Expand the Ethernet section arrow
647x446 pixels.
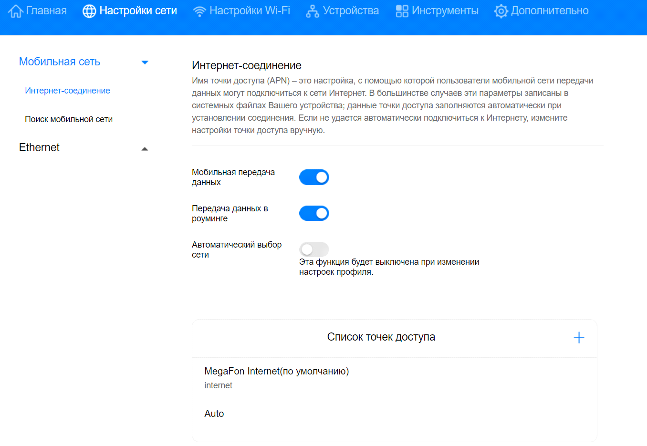coord(145,149)
